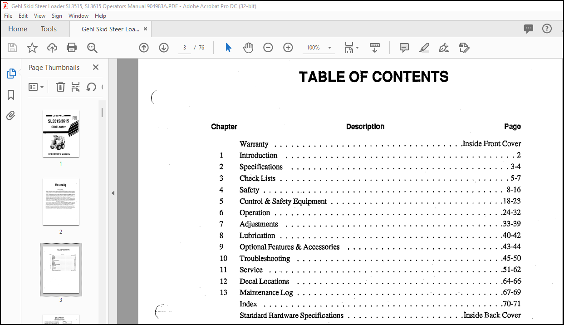
Task: Open the Window menu
Action: [78, 15]
